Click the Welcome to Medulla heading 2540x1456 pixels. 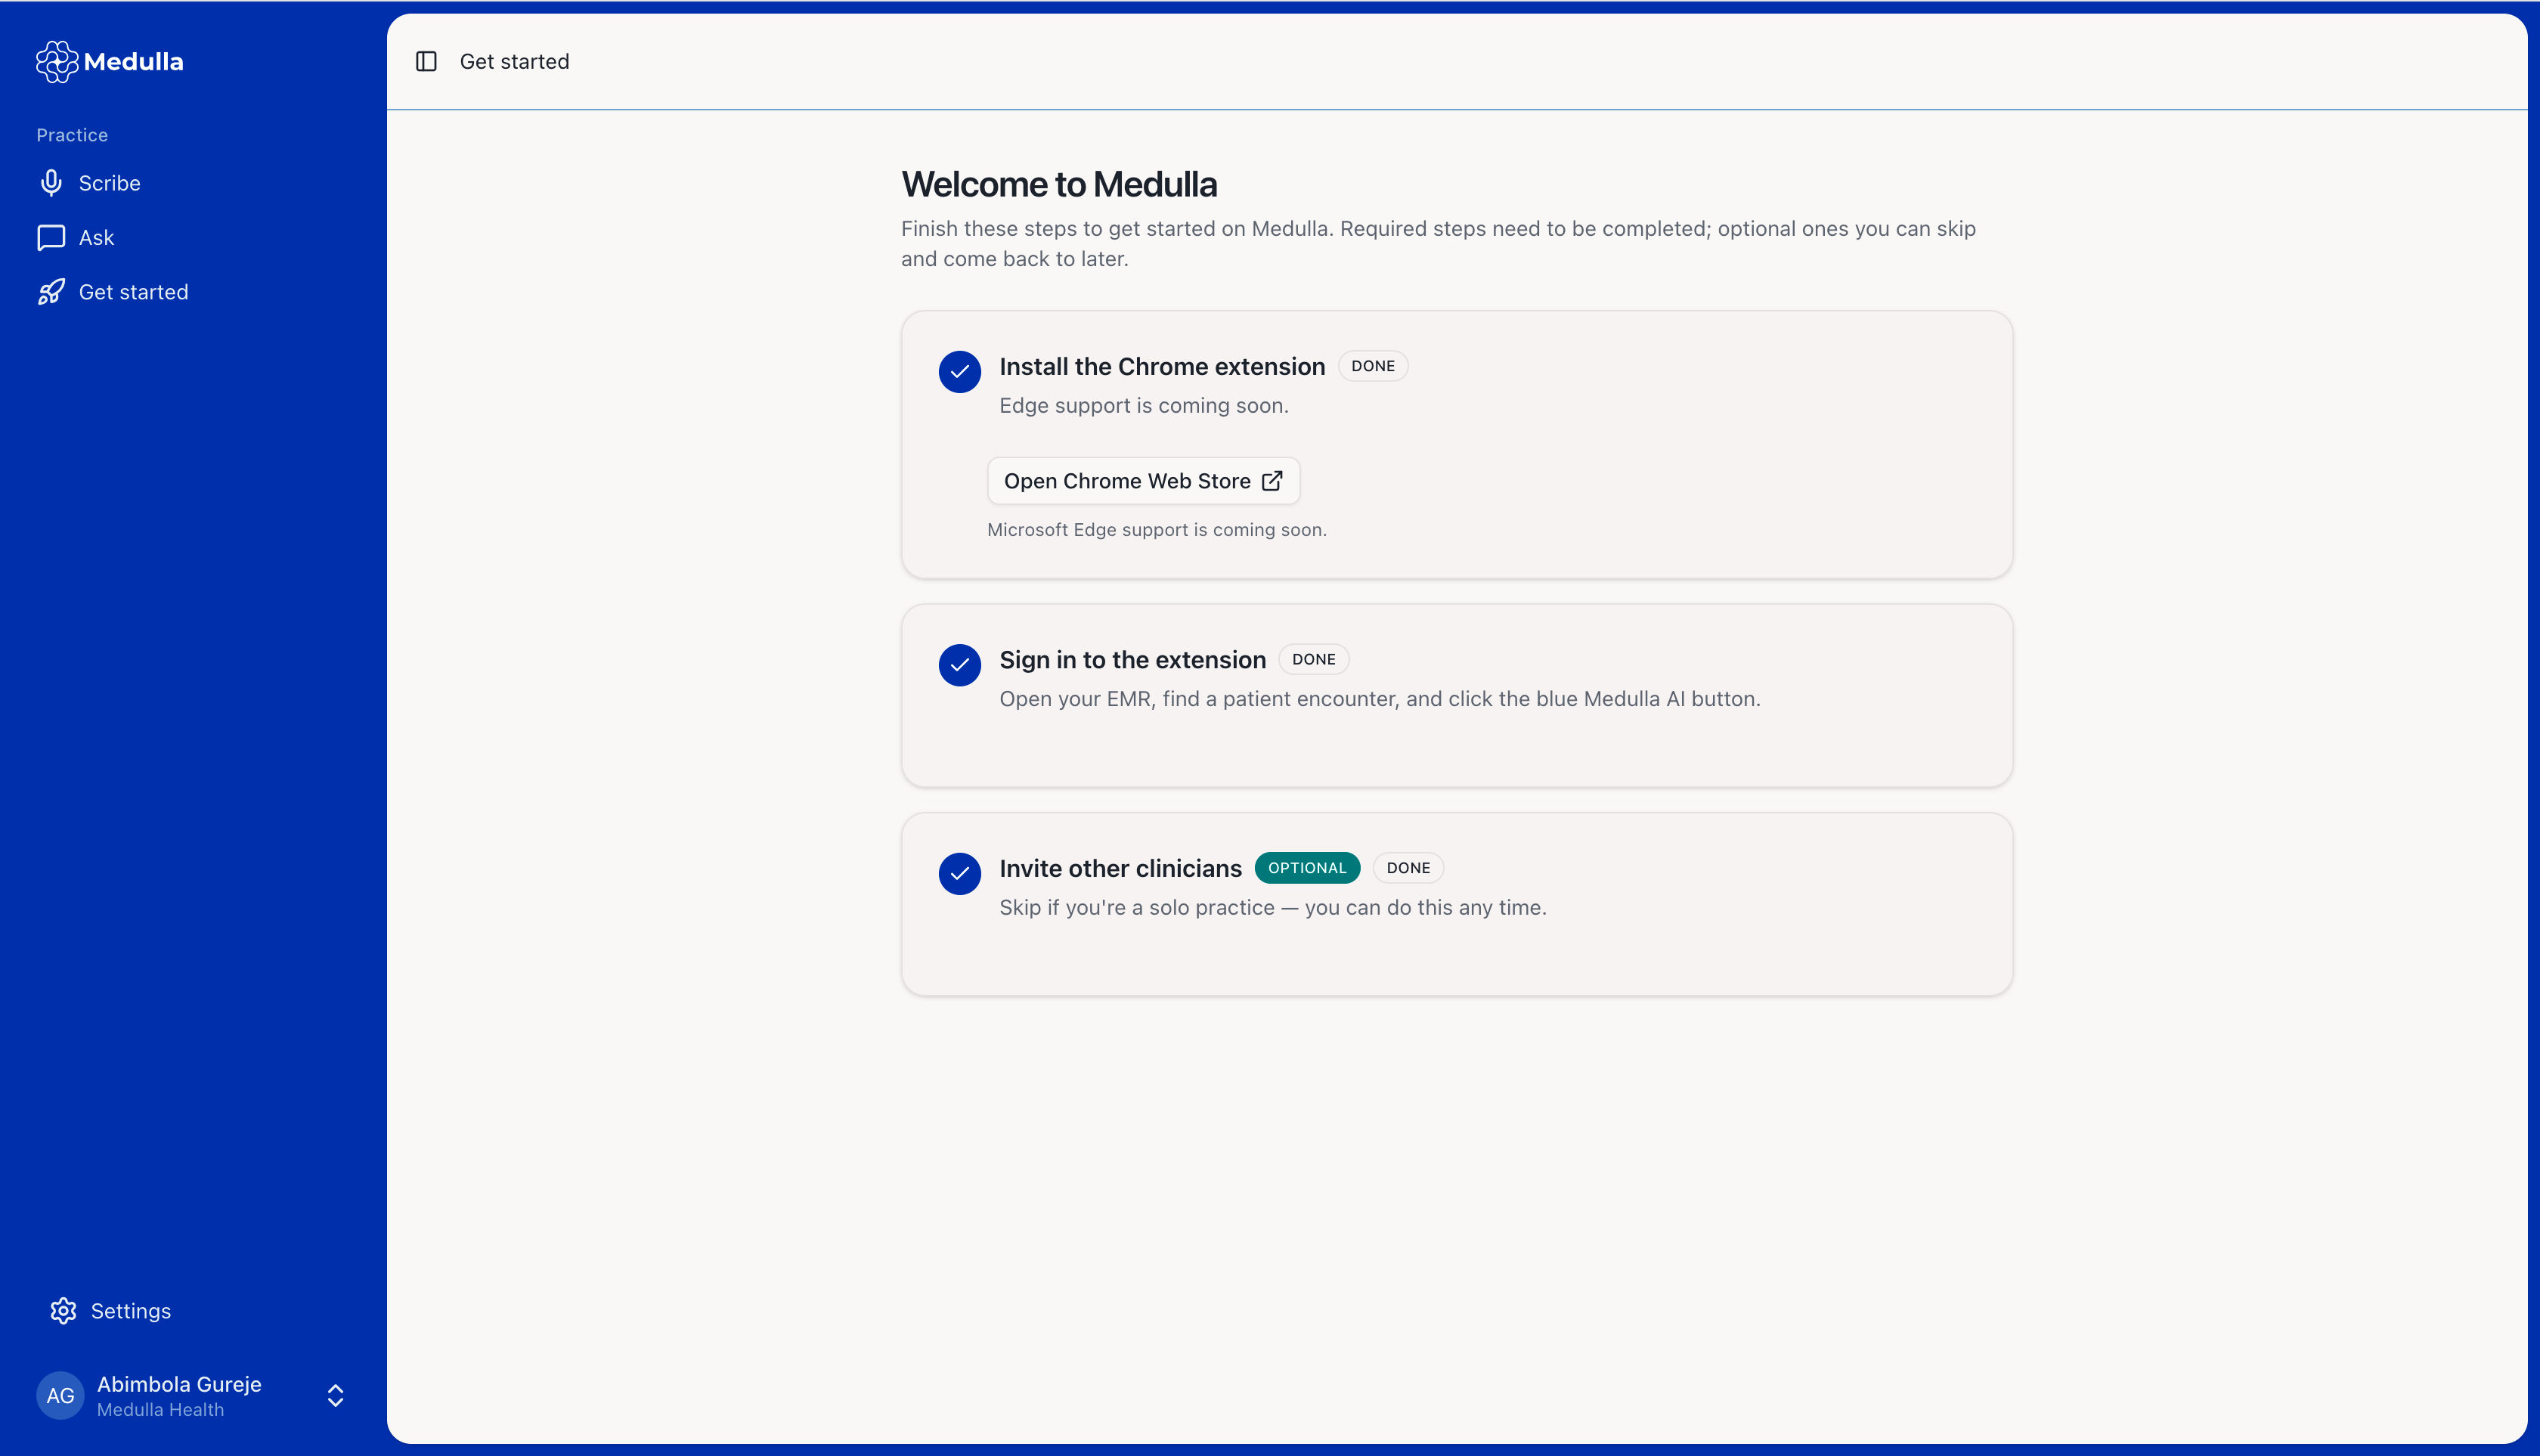1059,184
